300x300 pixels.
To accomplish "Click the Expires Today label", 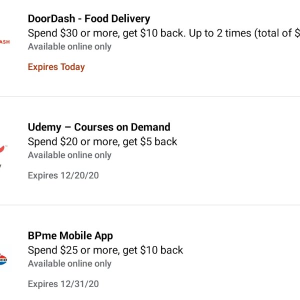I will click(x=56, y=67).
